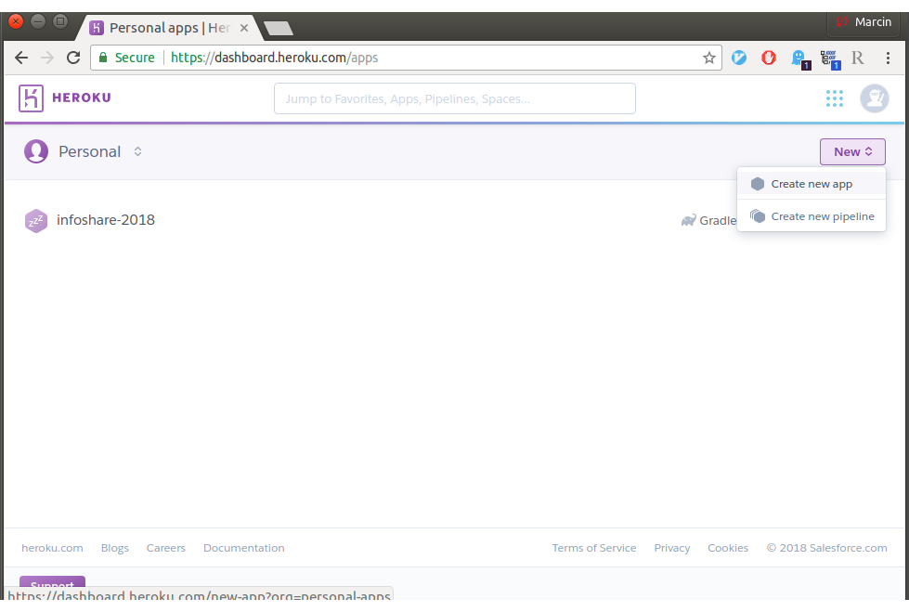Select Create new app menu item
Viewport: 909px width, 612px height.
coord(811,184)
